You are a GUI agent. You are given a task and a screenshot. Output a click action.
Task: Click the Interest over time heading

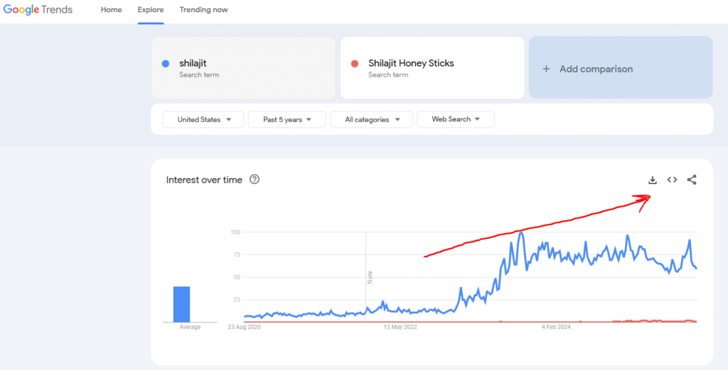[204, 180]
